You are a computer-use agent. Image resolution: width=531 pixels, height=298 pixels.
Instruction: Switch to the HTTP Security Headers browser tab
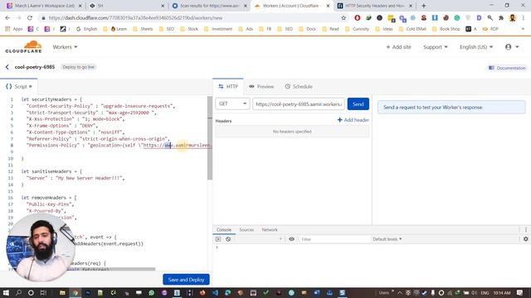point(375,6)
